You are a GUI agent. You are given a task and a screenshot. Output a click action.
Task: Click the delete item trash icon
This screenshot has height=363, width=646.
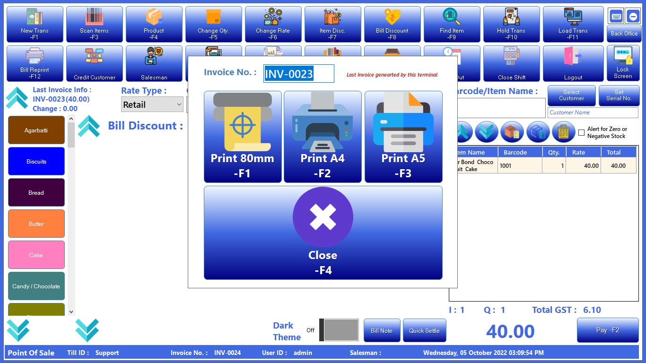[563, 132]
